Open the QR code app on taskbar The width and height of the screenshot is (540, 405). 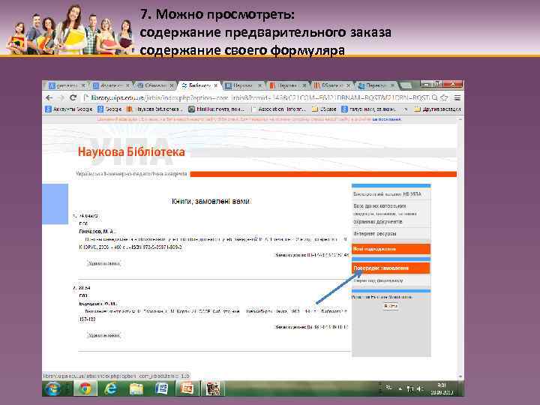coord(213,388)
